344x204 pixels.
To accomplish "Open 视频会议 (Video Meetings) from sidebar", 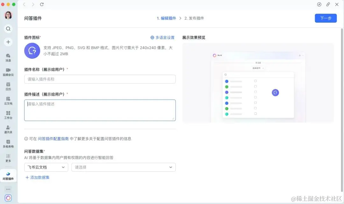I will [8, 72].
